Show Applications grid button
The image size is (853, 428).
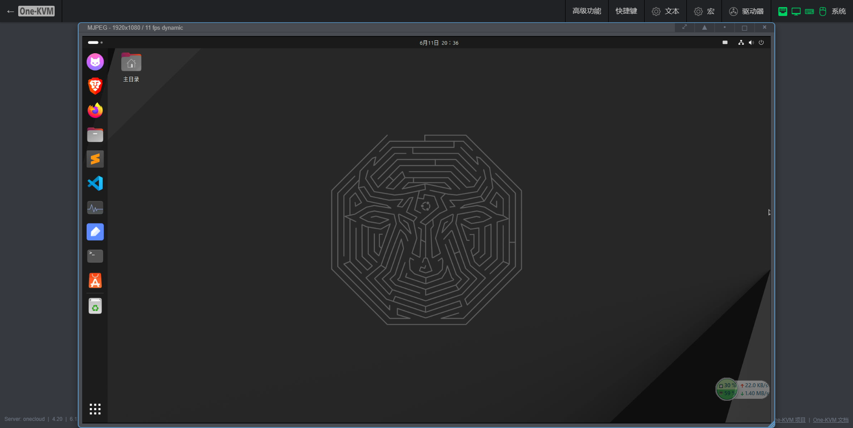click(x=95, y=409)
